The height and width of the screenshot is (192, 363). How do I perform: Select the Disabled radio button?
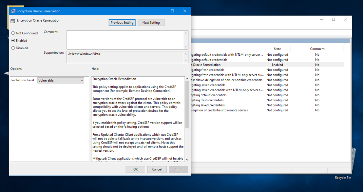point(13,48)
